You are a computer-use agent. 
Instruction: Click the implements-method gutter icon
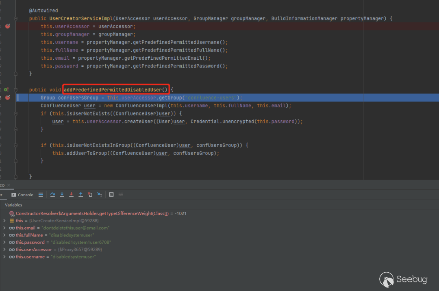(x=6, y=89)
